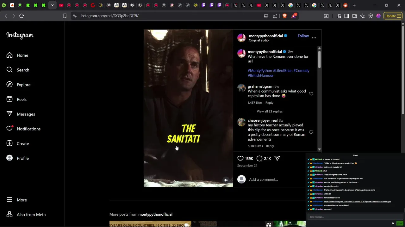
Task: Open Brave Wallet icon
Action: 355,16
